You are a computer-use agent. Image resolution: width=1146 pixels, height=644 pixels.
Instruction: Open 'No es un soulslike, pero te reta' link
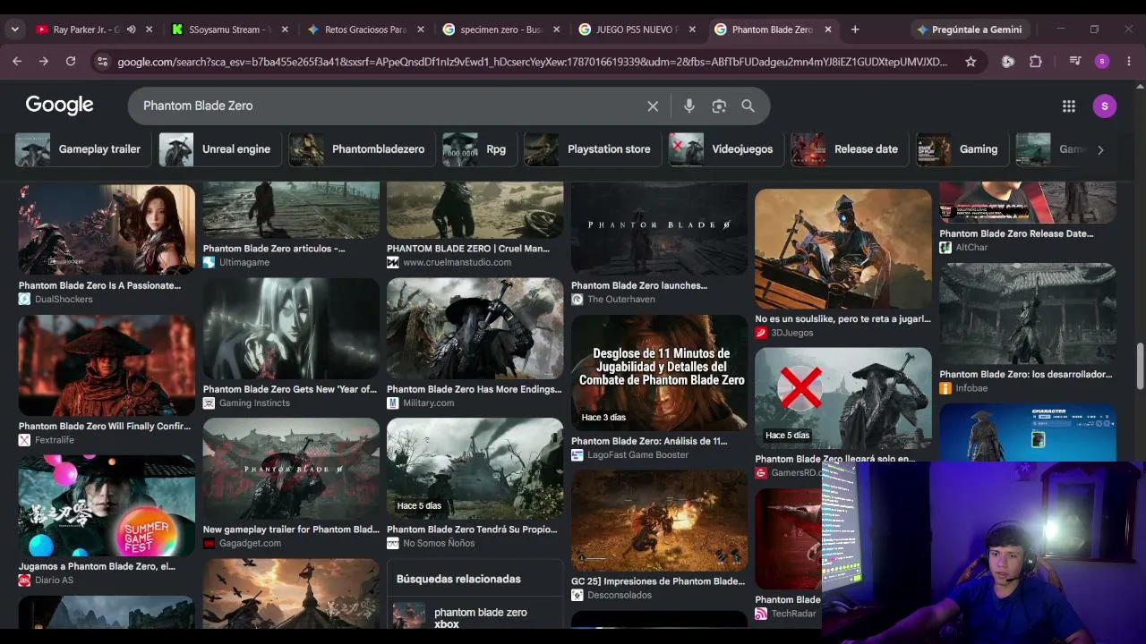[842, 318]
